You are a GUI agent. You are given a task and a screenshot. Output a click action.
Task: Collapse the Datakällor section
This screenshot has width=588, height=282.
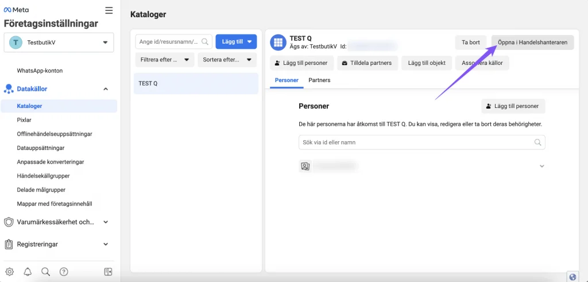106,89
